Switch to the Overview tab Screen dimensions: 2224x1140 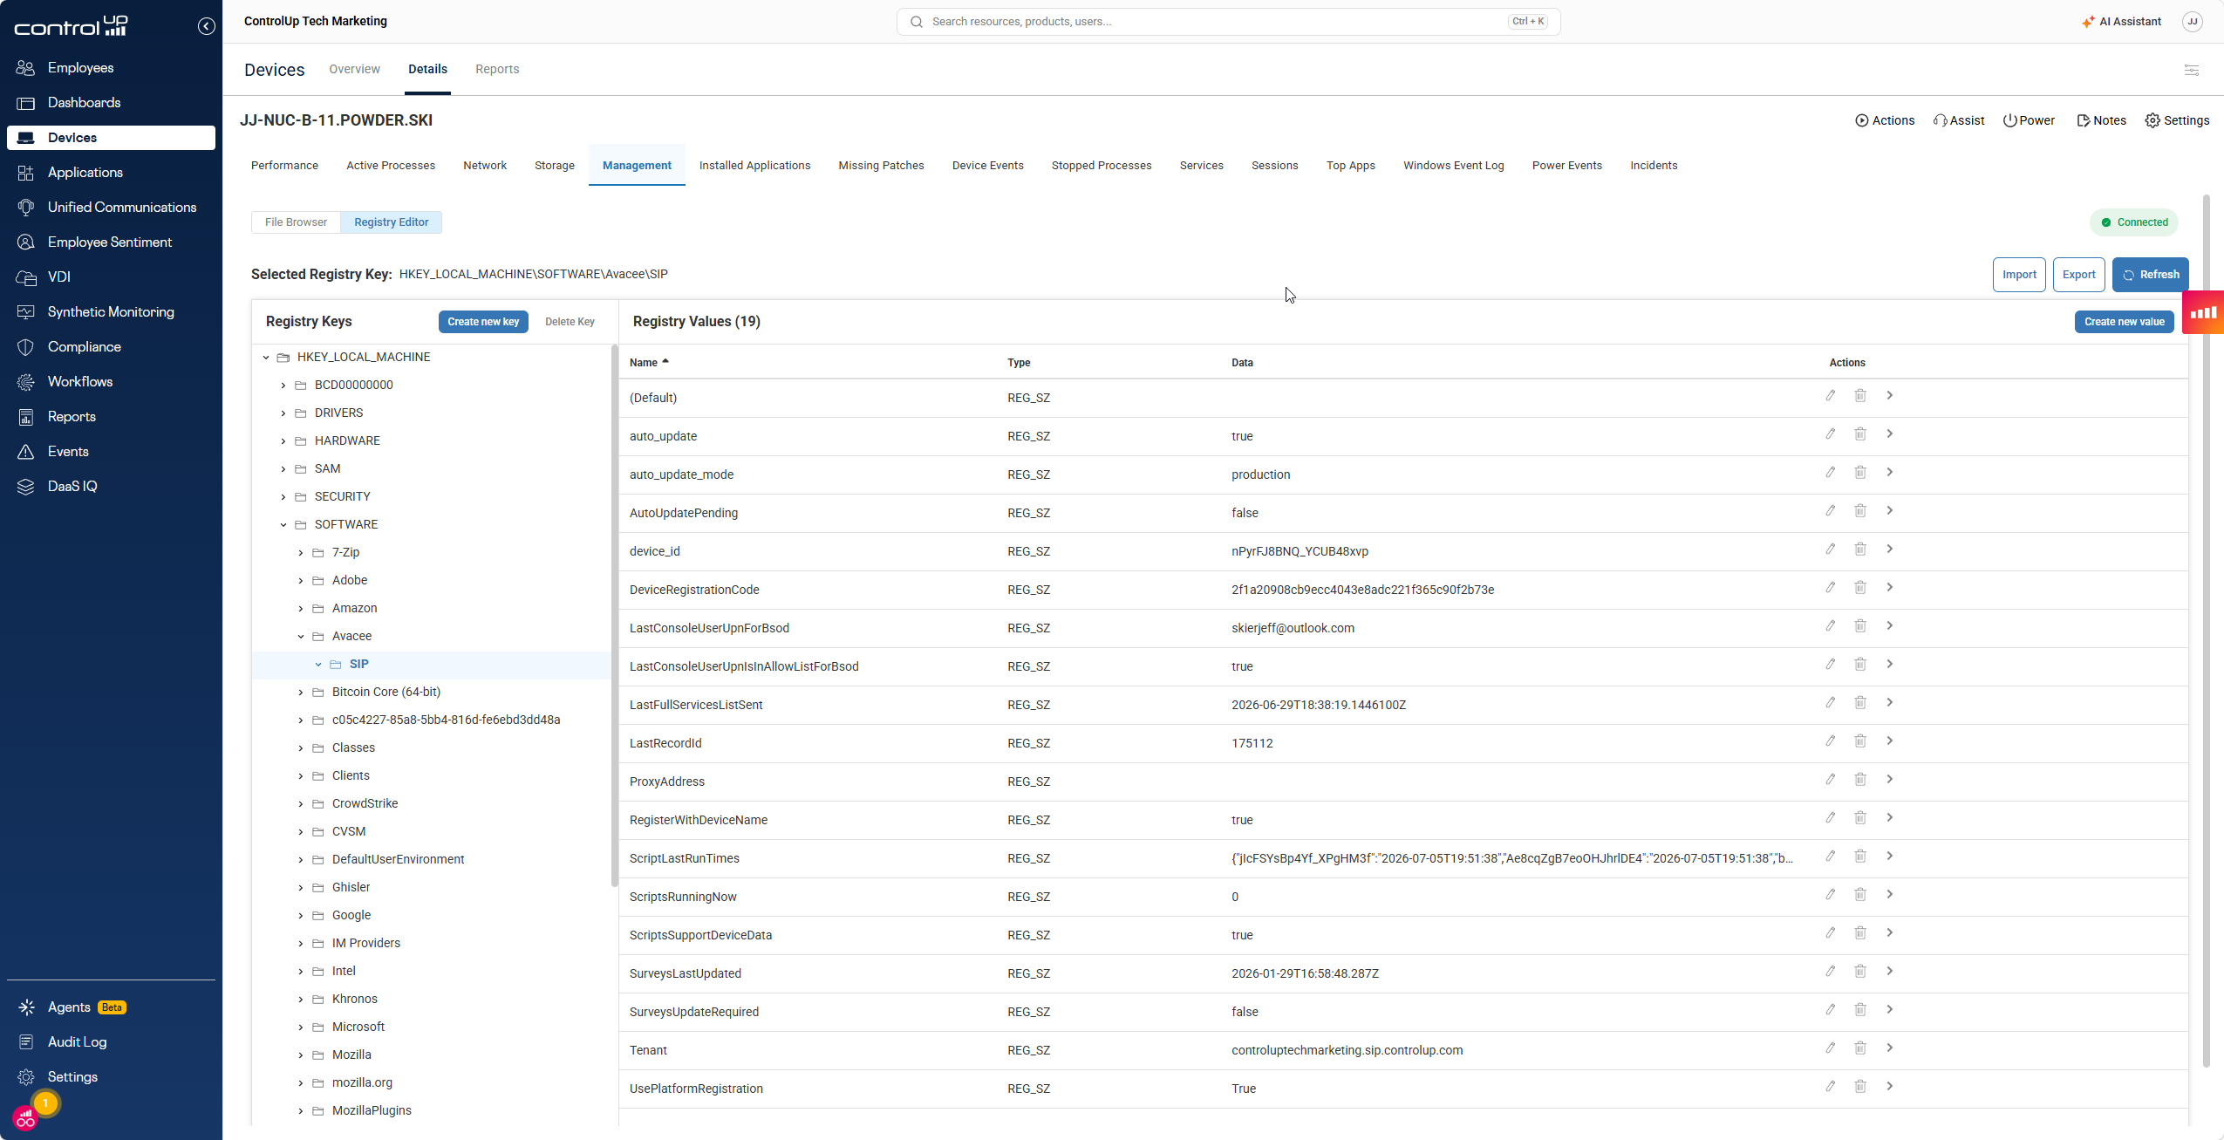354,69
